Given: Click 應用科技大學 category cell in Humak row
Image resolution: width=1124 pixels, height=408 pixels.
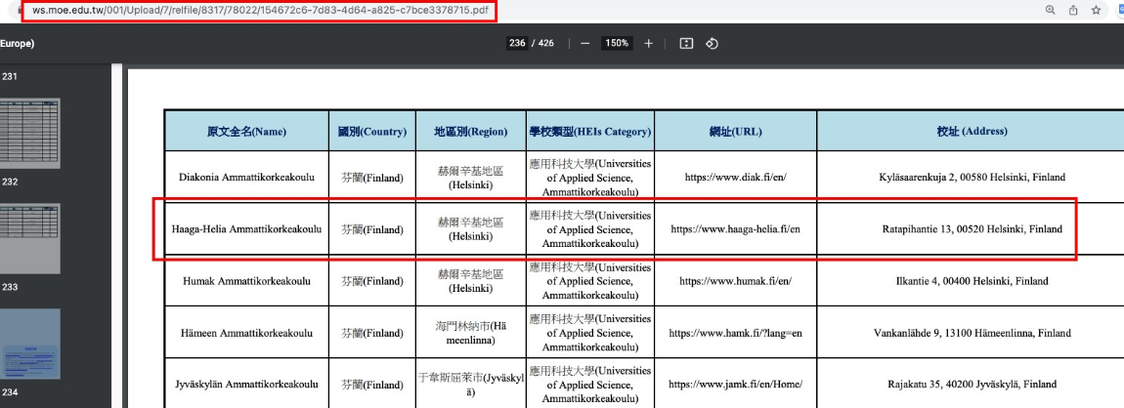Looking at the screenshot, I should (x=590, y=280).
